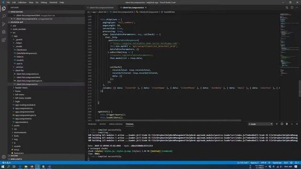Click UTF-8 encoding in status bar
Screen dimensions: 301x169
point(263,163)
